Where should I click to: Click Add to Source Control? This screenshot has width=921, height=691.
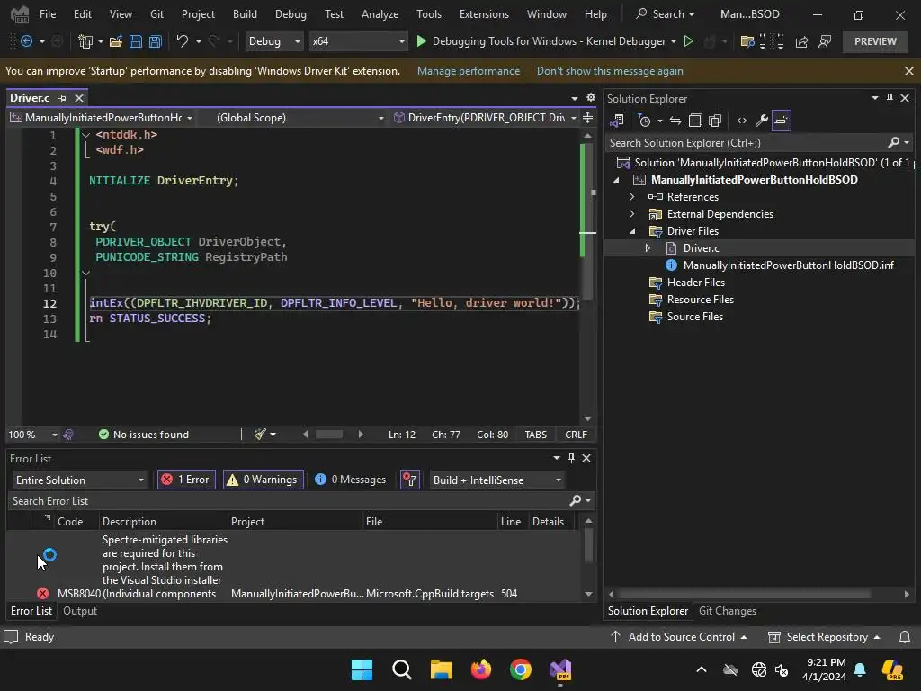(x=679, y=637)
